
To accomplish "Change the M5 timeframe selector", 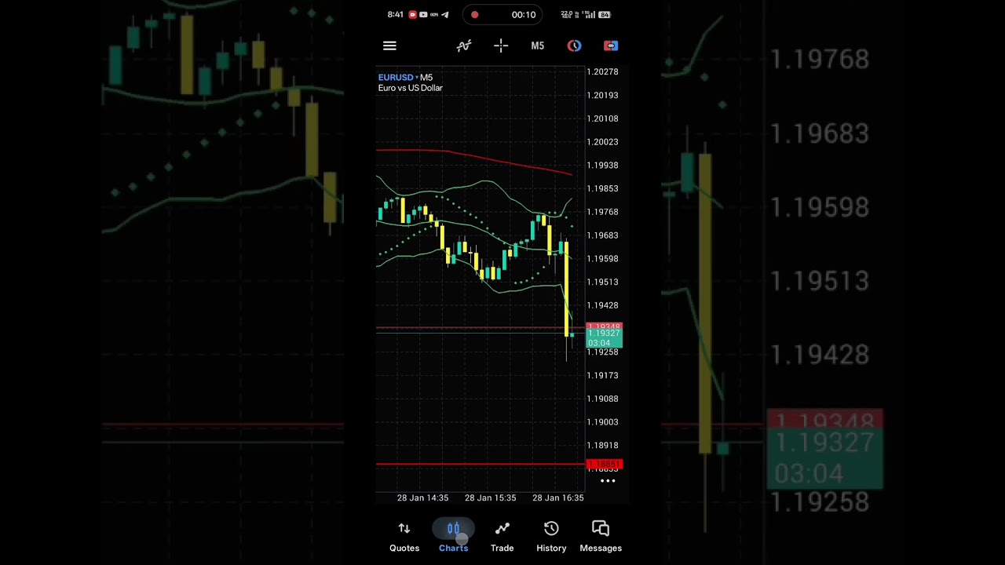I will click(x=537, y=46).
